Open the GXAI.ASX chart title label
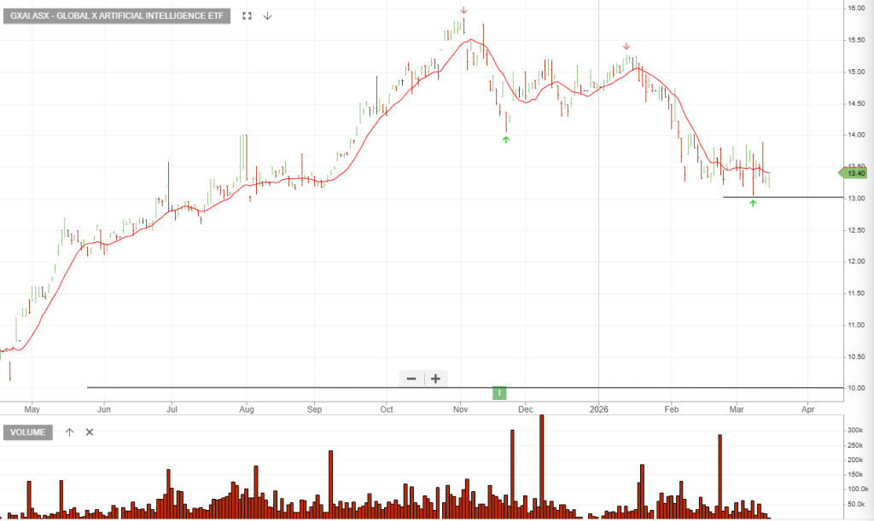 (116, 15)
